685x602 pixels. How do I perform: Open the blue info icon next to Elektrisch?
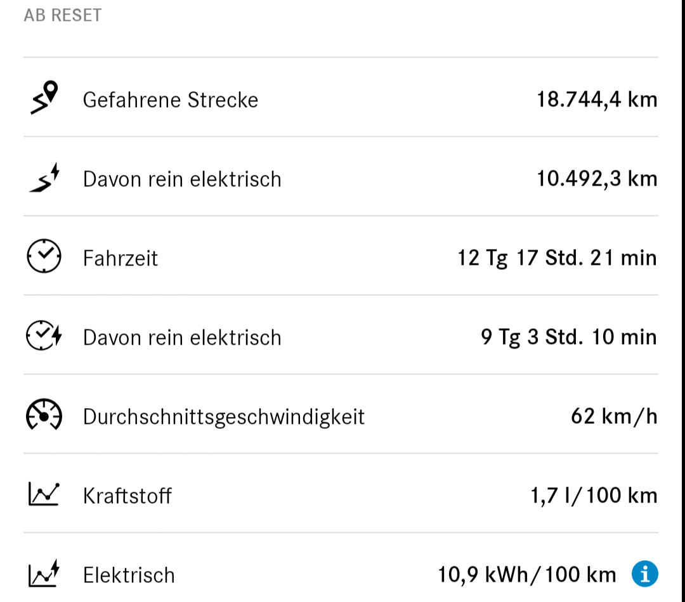tap(645, 573)
